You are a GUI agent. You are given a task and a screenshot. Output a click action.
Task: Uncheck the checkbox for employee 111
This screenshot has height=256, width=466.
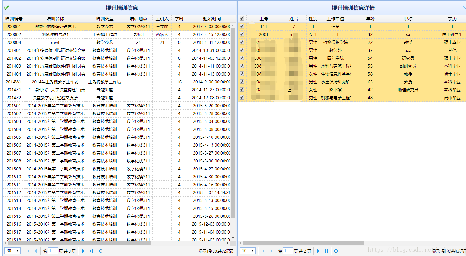(x=242, y=26)
